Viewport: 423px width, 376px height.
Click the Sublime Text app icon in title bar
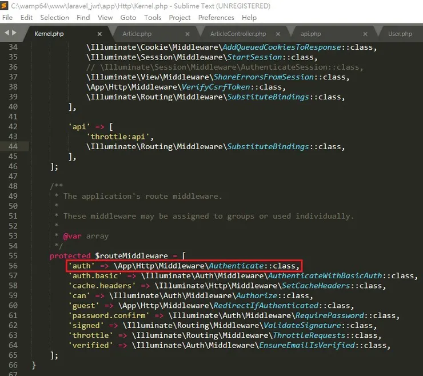pos(4,5)
